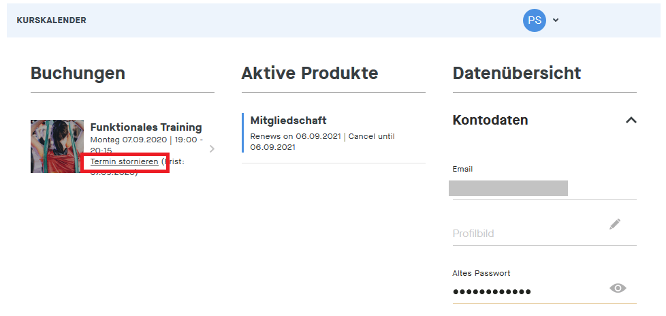Click the Funktionales Training booking title
The width and height of the screenshot is (666, 316).
[x=146, y=127]
